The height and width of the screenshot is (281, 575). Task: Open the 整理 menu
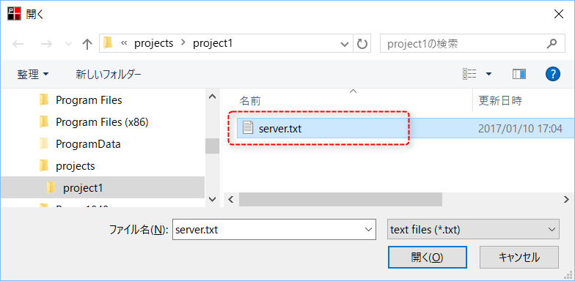click(x=32, y=75)
